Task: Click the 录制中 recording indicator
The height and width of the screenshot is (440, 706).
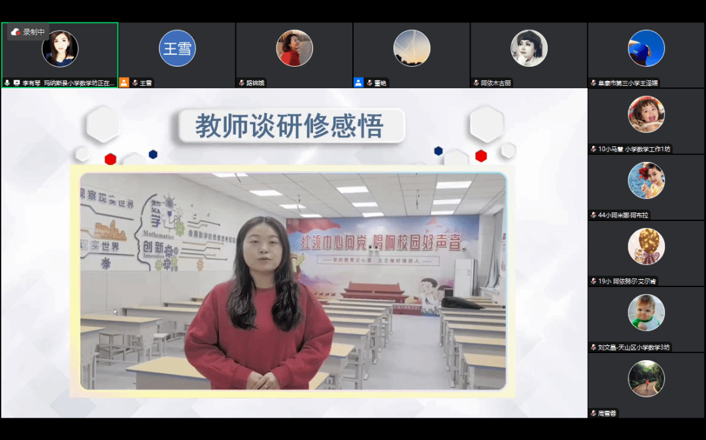Action: [28, 32]
